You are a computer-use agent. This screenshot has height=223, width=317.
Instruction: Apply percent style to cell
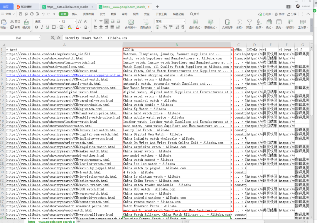[165, 27]
